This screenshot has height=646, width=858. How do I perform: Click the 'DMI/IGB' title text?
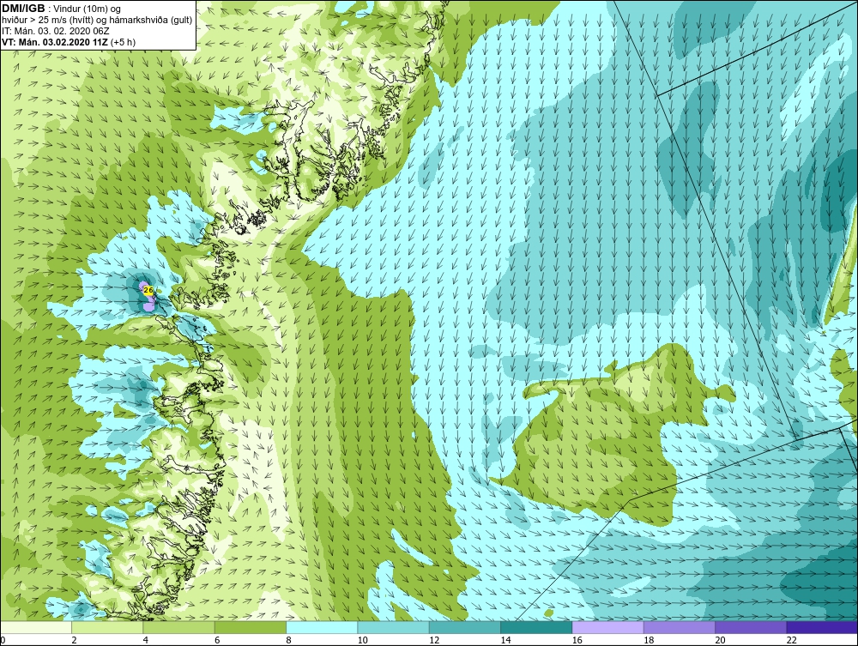tap(23, 9)
